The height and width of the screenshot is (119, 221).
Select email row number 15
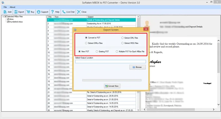click(60, 70)
